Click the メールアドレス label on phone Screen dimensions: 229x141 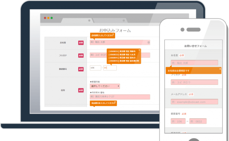(x=179, y=94)
